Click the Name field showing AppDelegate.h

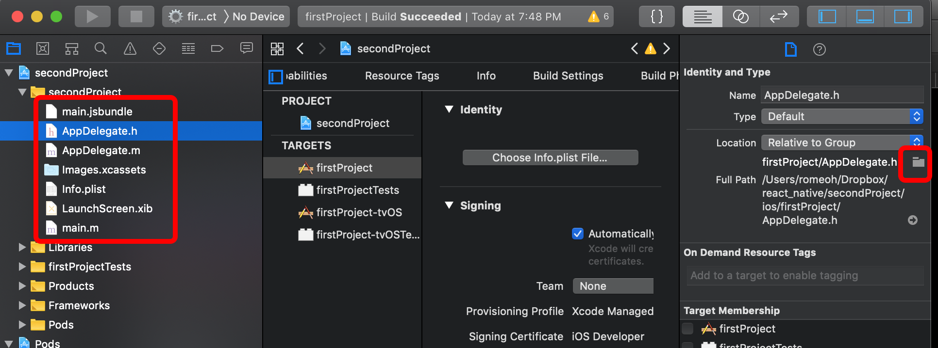tap(842, 95)
